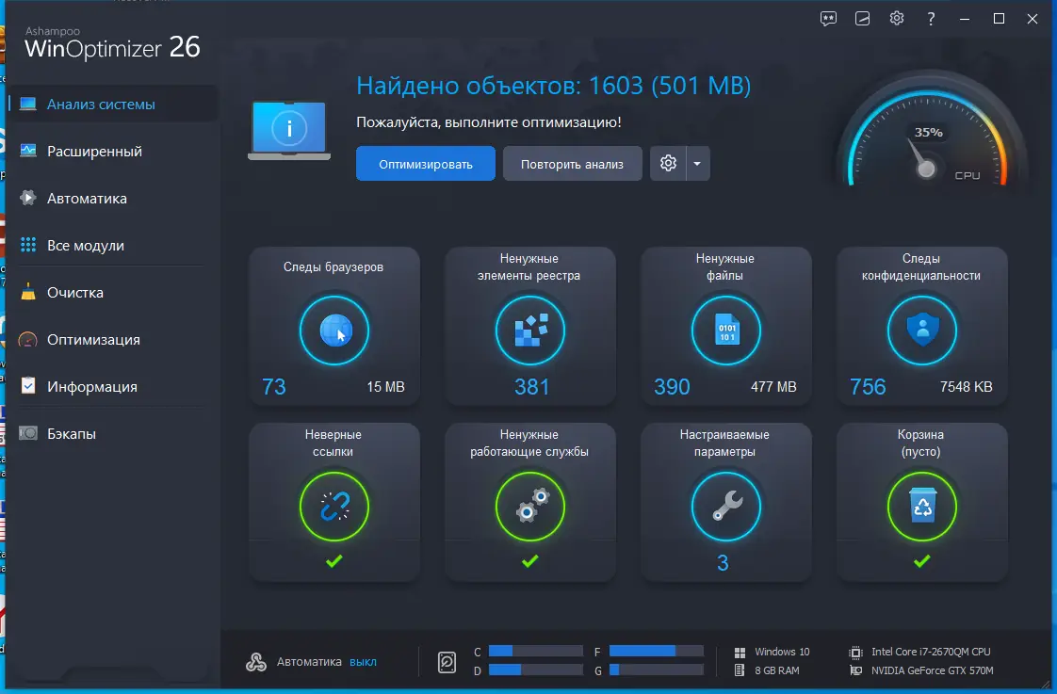Click Найдено объектов: 1603 heading
Image resolution: width=1057 pixels, height=694 pixels.
(553, 86)
